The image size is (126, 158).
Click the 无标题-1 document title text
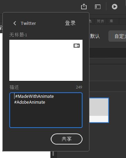coord(18,35)
